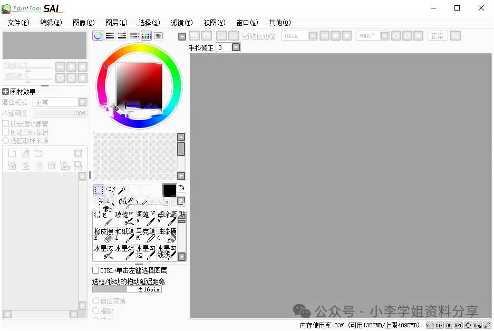Pick a color in the saturation square

tap(139, 86)
